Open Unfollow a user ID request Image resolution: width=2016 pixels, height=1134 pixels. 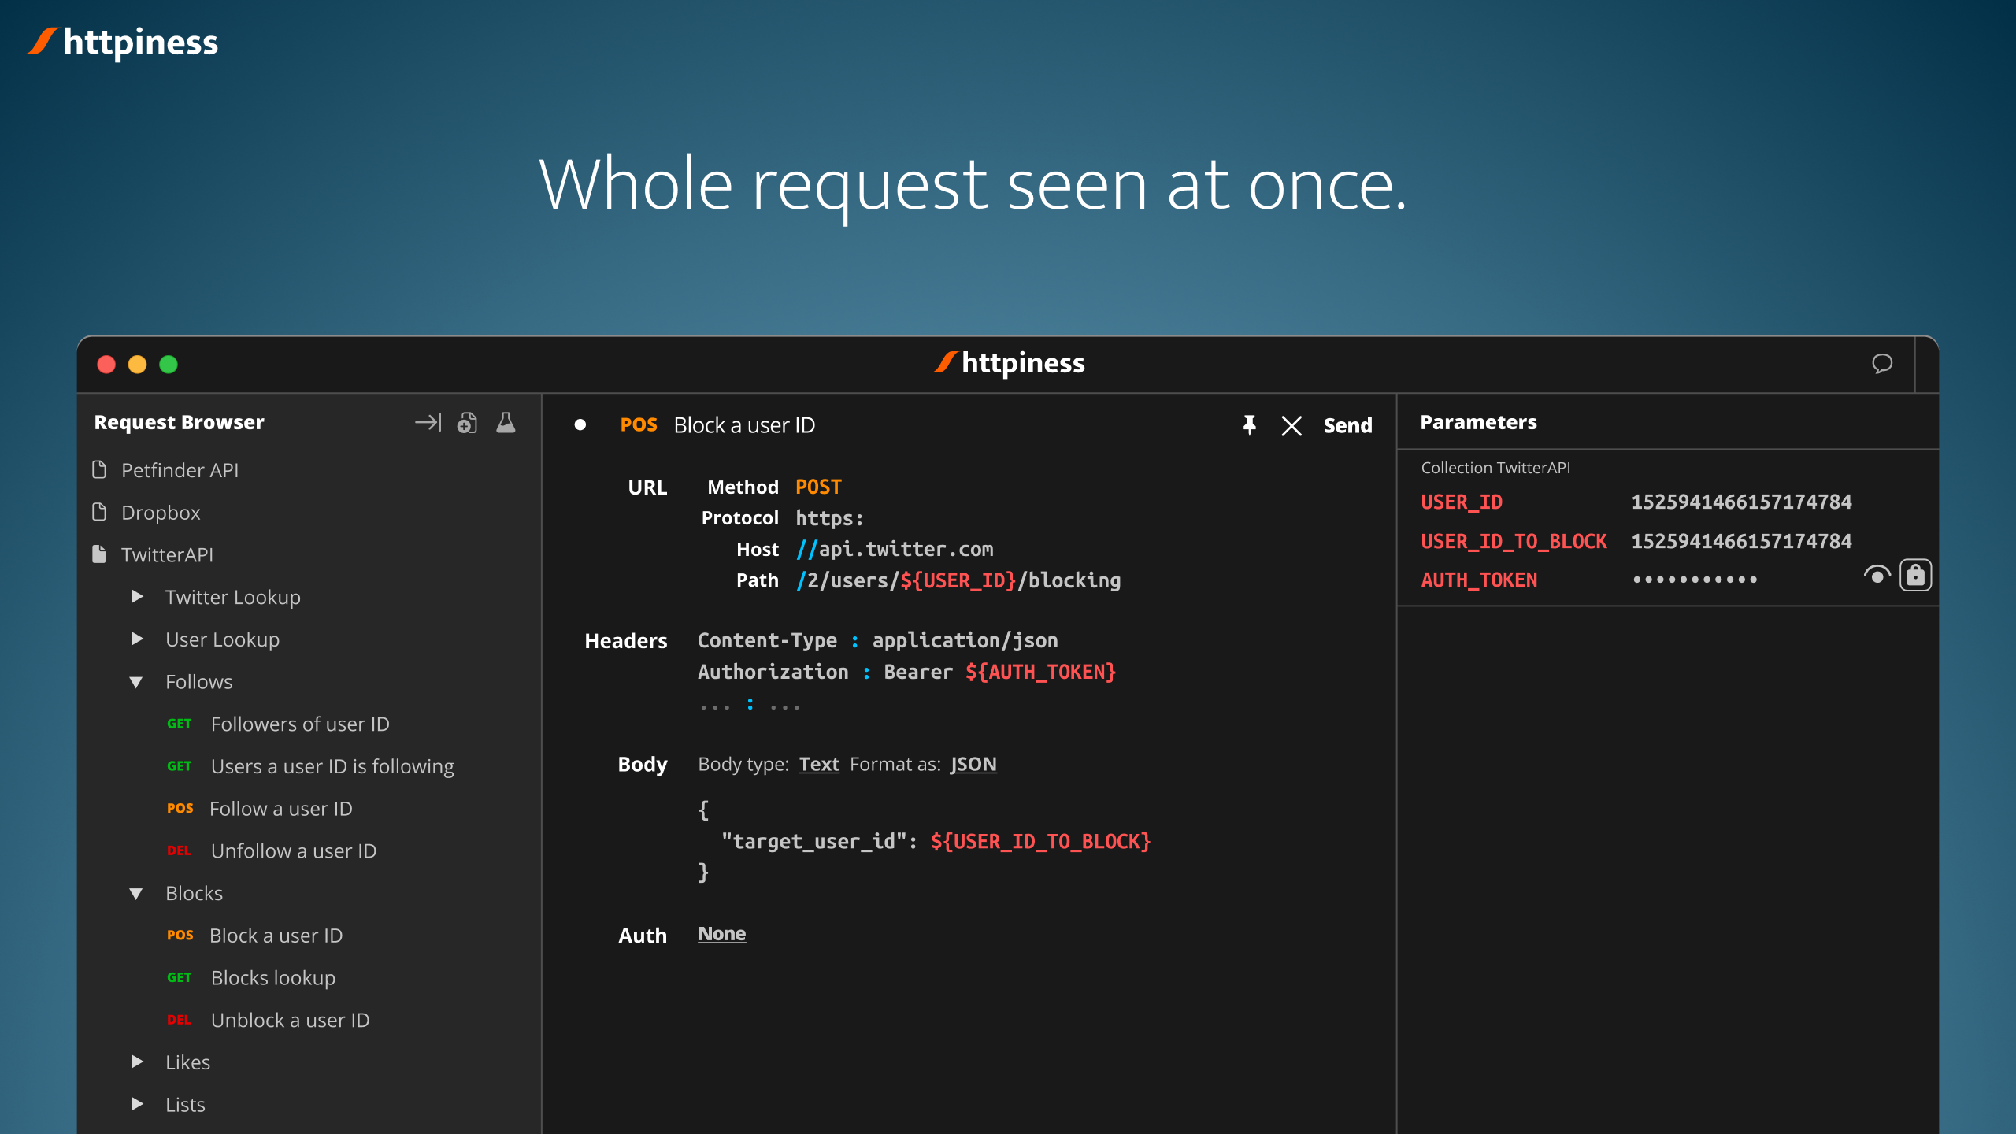pyautogui.click(x=294, y=851)
